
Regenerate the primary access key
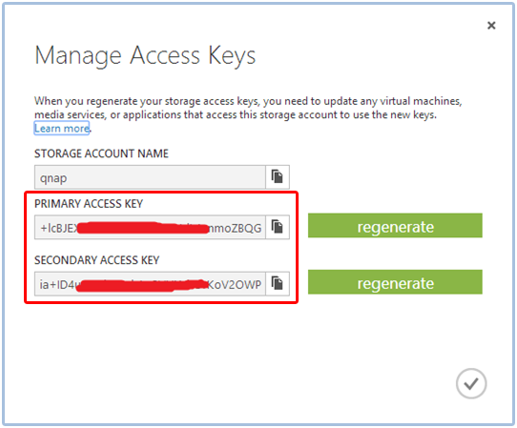395,226
